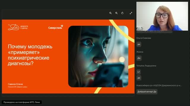The width and height of the screenshot is (190, 106).
Task: Click chat author 'Новосибирск ф-л КЦСОН'
Action: coord(159,85)
